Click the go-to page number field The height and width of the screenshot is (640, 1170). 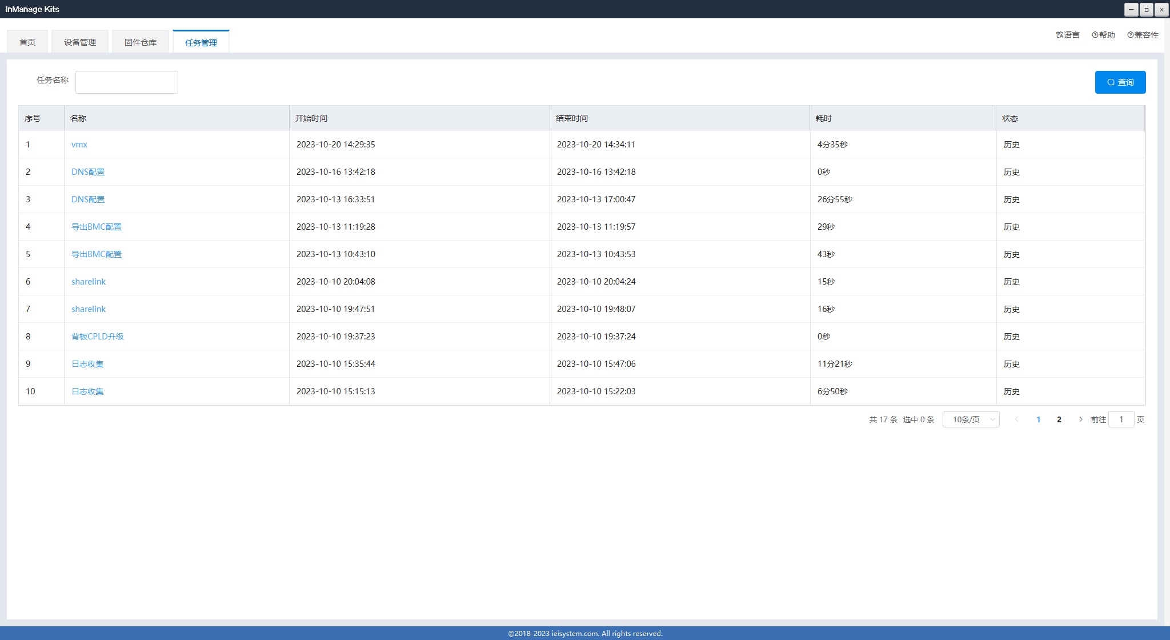coord(1121,419)
